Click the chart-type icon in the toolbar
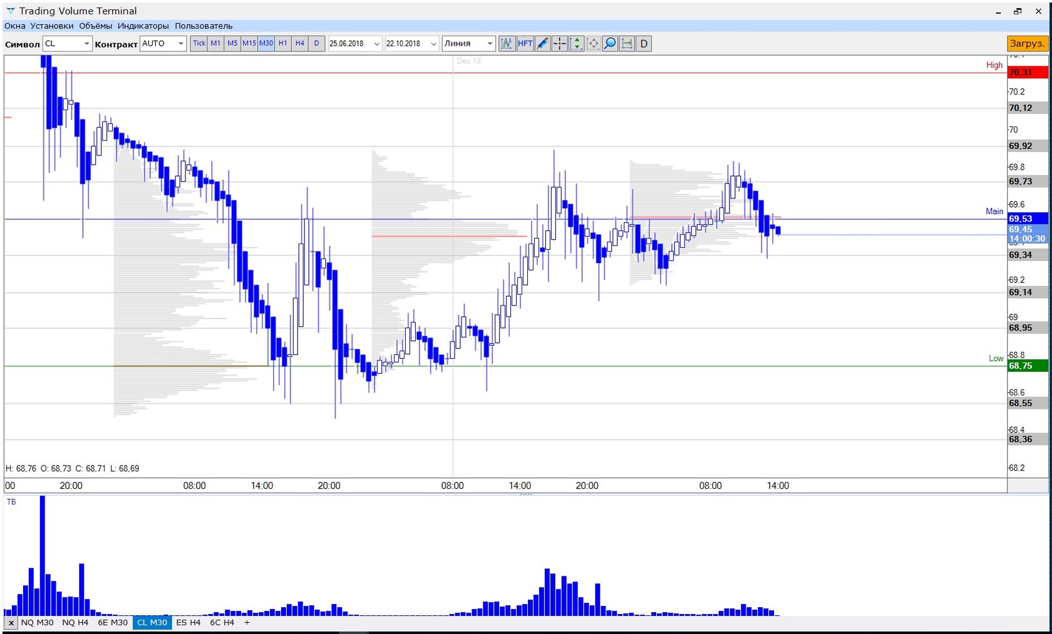This screenshot has height=634, width=1052. point(506,44)
